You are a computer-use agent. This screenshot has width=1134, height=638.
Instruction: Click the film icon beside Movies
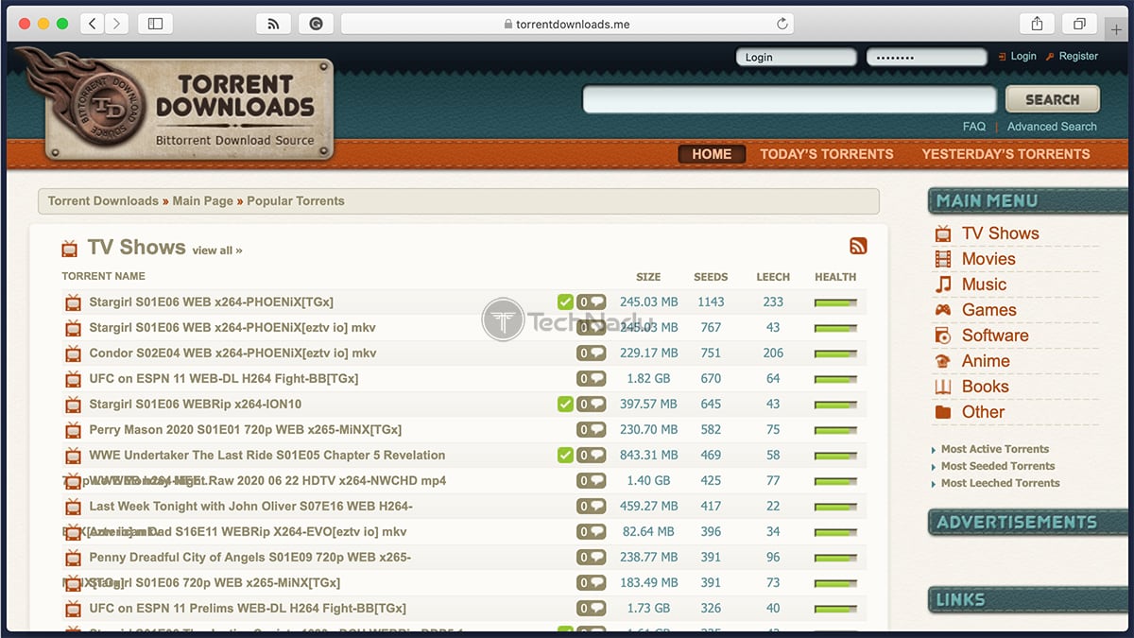point(942,259)
